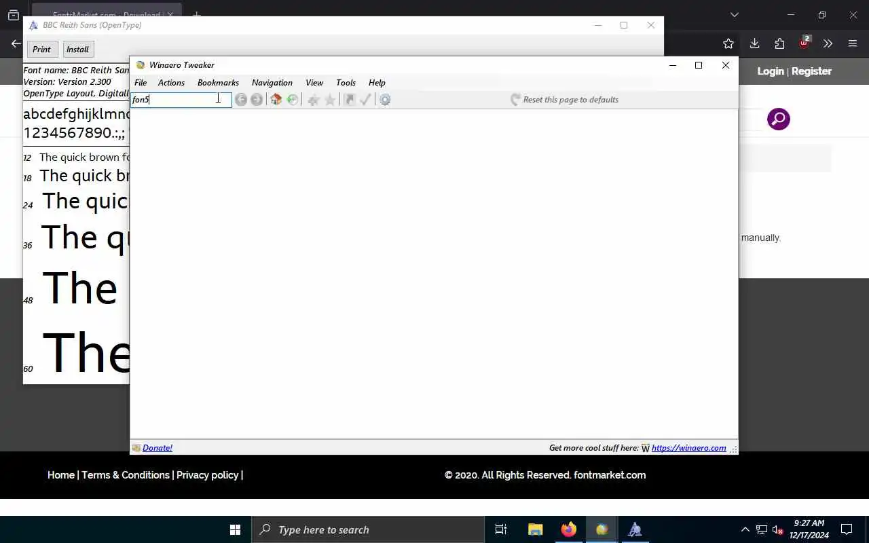Click the Home footer link
This screenshot has height=543, width=869.
(x=61, y=475)
